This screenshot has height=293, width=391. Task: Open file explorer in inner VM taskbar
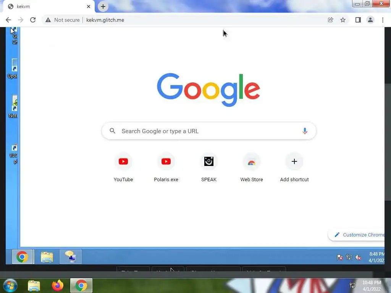[47, 257]
